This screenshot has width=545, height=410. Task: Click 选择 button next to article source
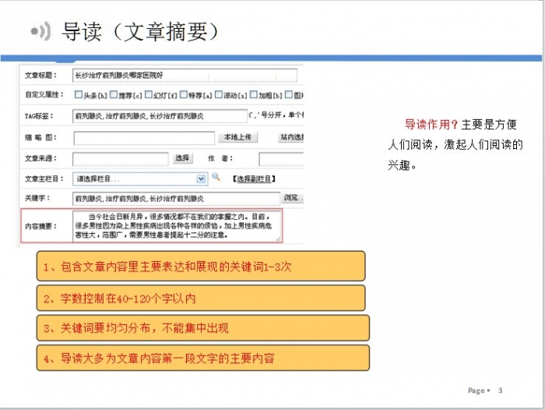[182, 158]
